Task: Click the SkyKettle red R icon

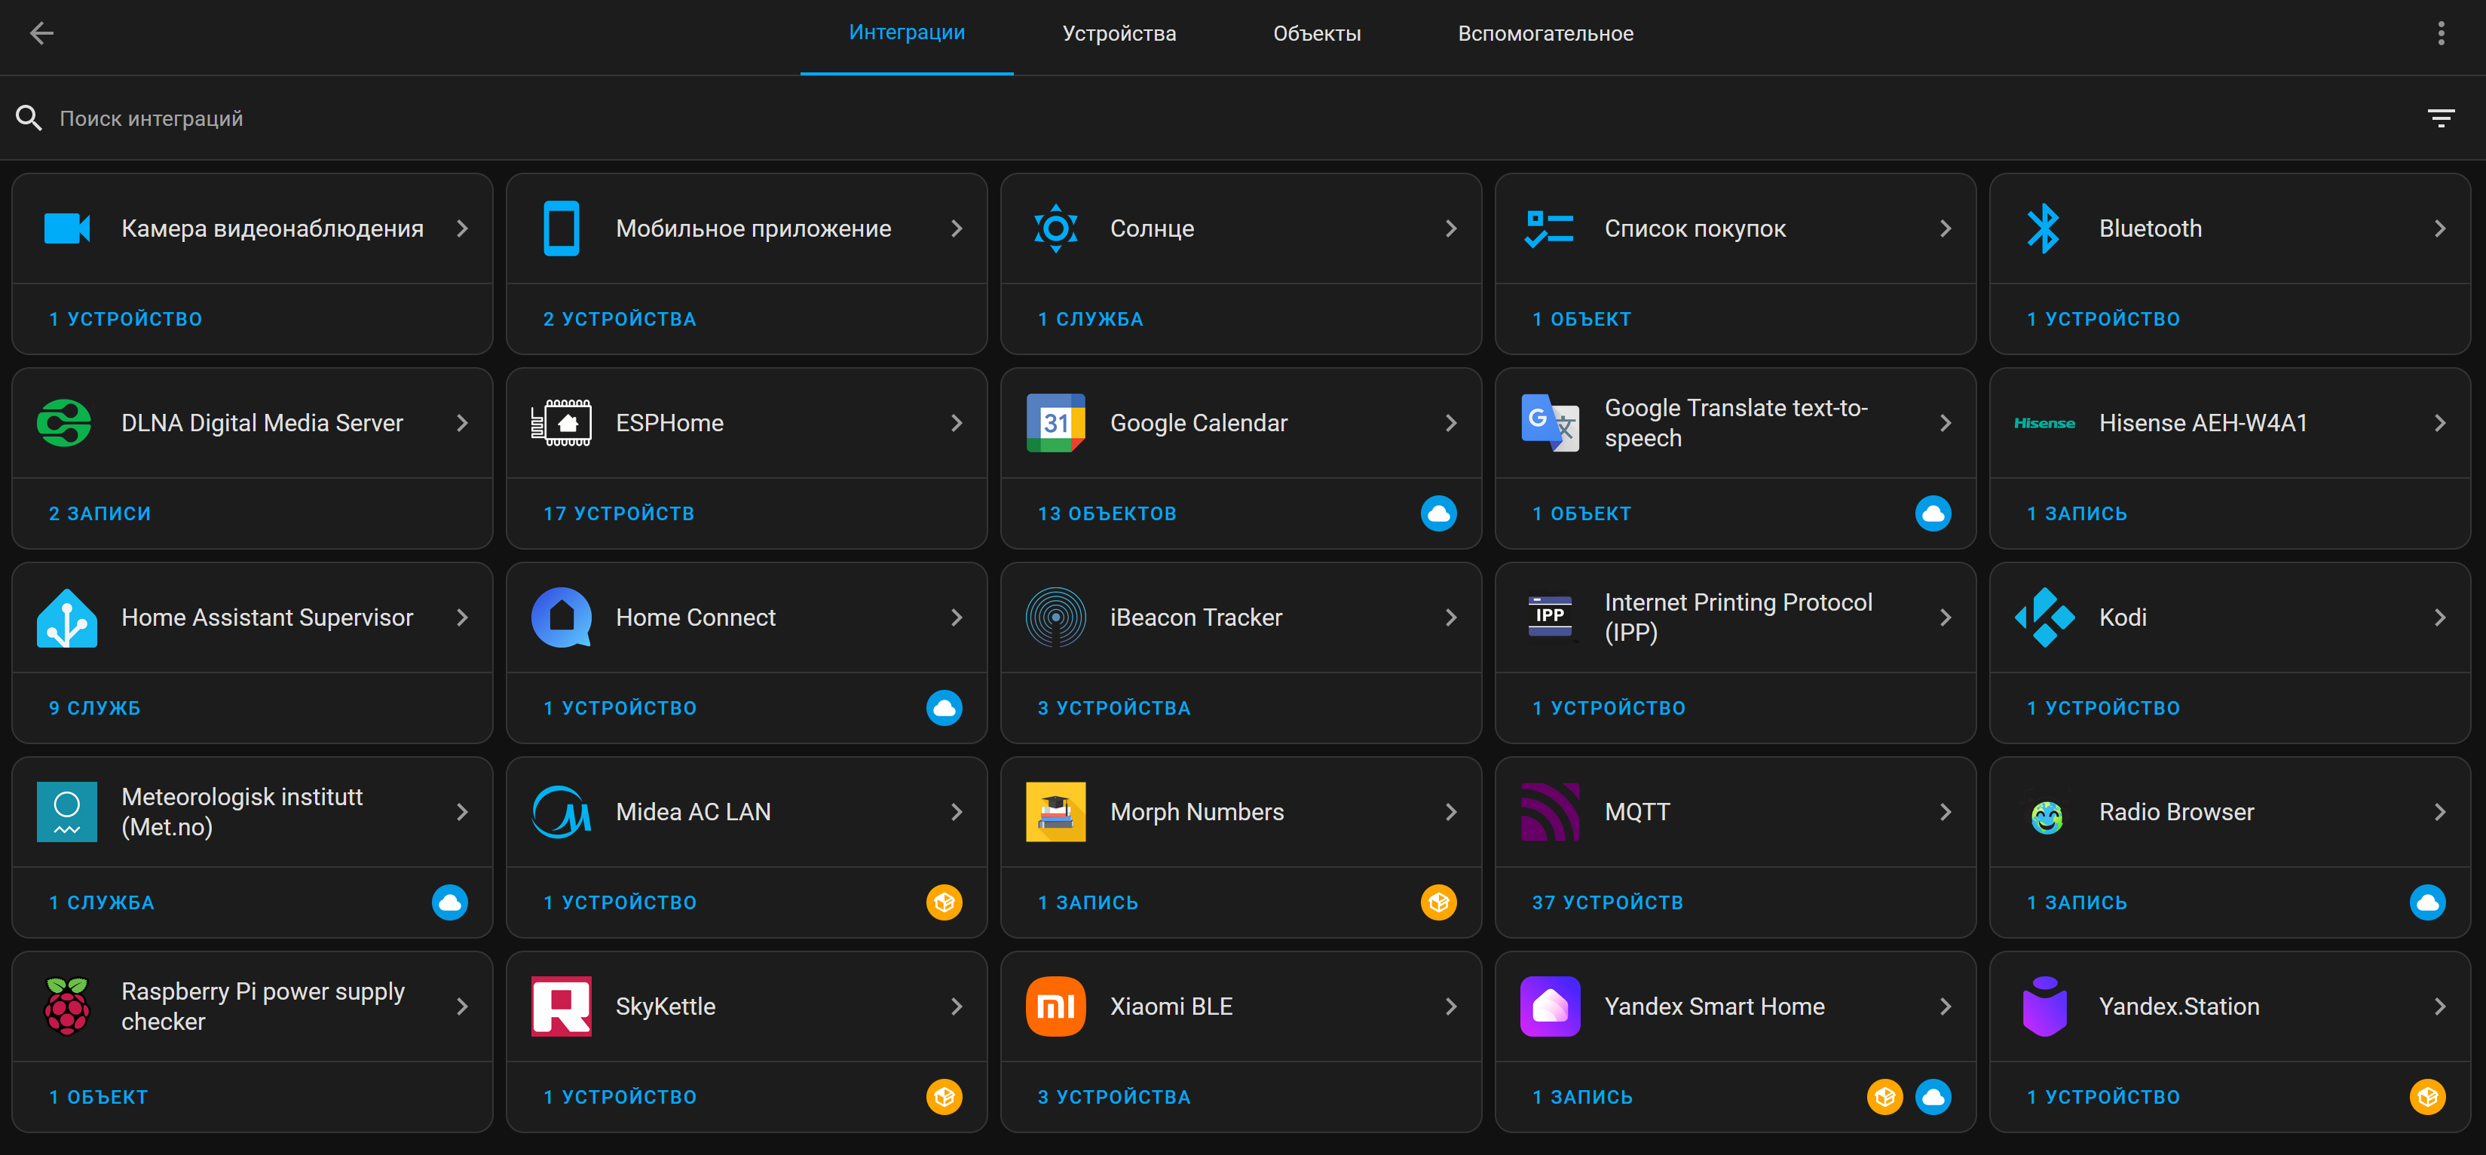Action: [562, 1006]
